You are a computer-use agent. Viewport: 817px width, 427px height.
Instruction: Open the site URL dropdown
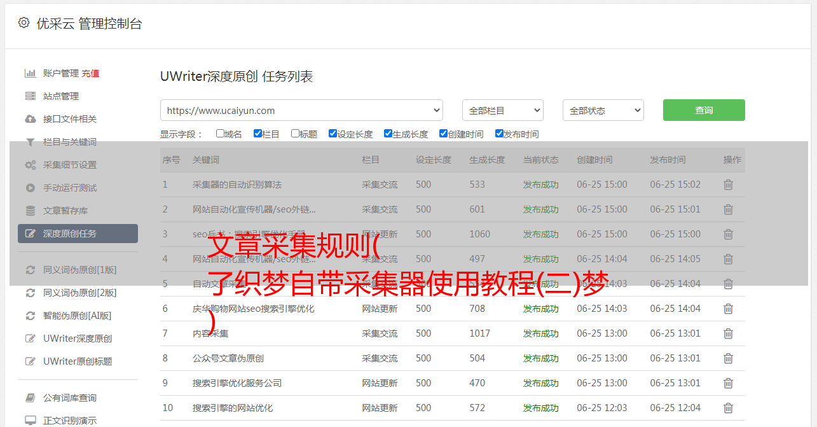point(301,110)
